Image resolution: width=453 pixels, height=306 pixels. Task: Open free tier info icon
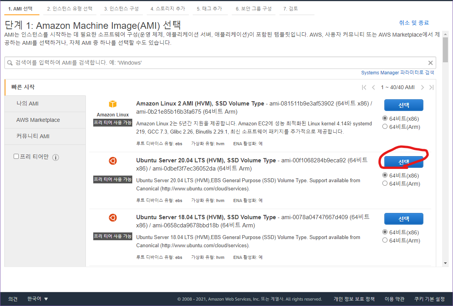pos(55,157)
